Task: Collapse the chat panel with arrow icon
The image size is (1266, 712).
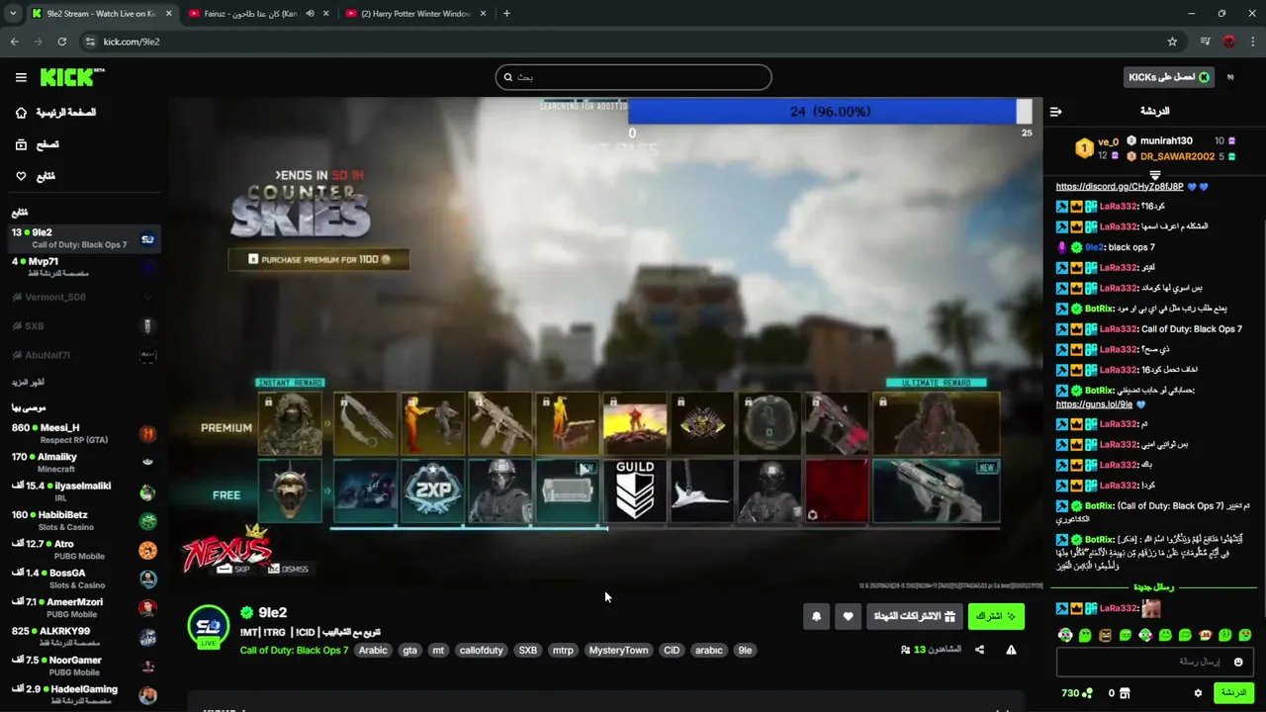Action: coord(1055,112)
